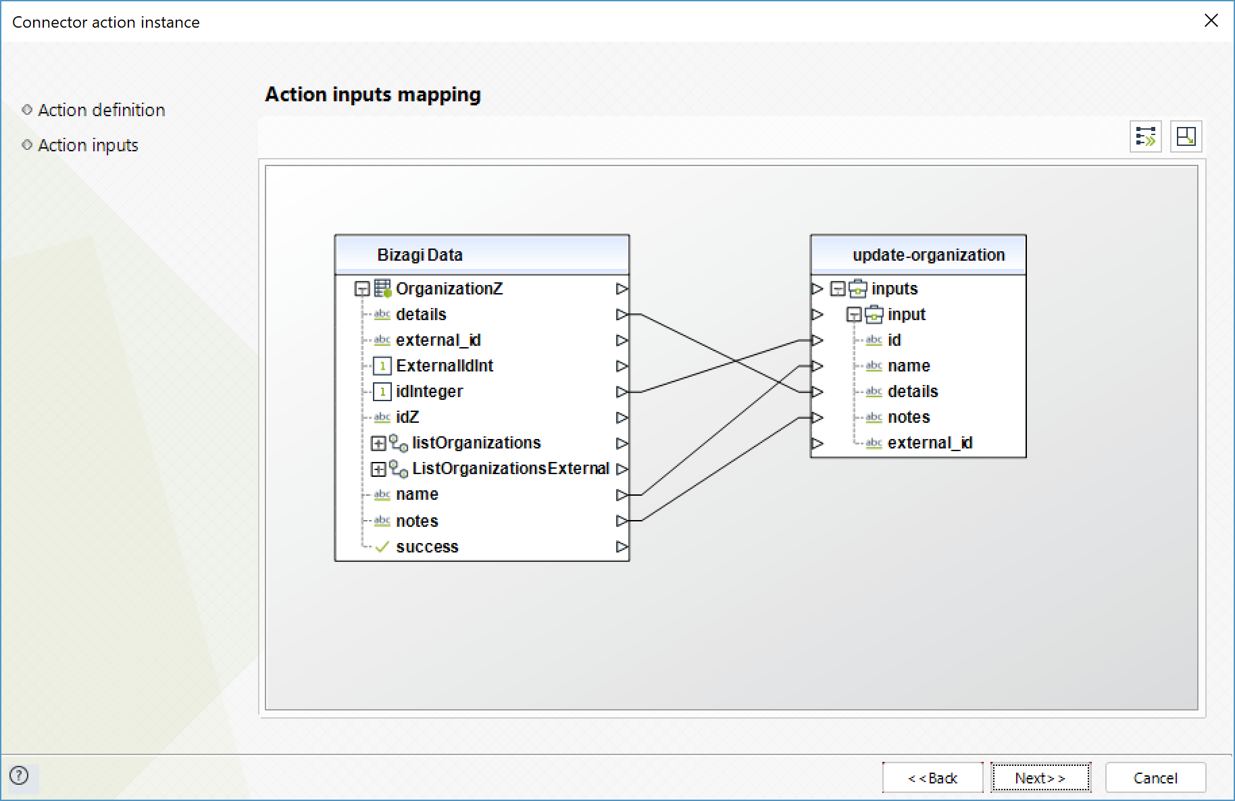Screen dimensions: 1235x801
Task: Click the integer icon beside ExternalIdInt
Action: (x=382, y=366)
